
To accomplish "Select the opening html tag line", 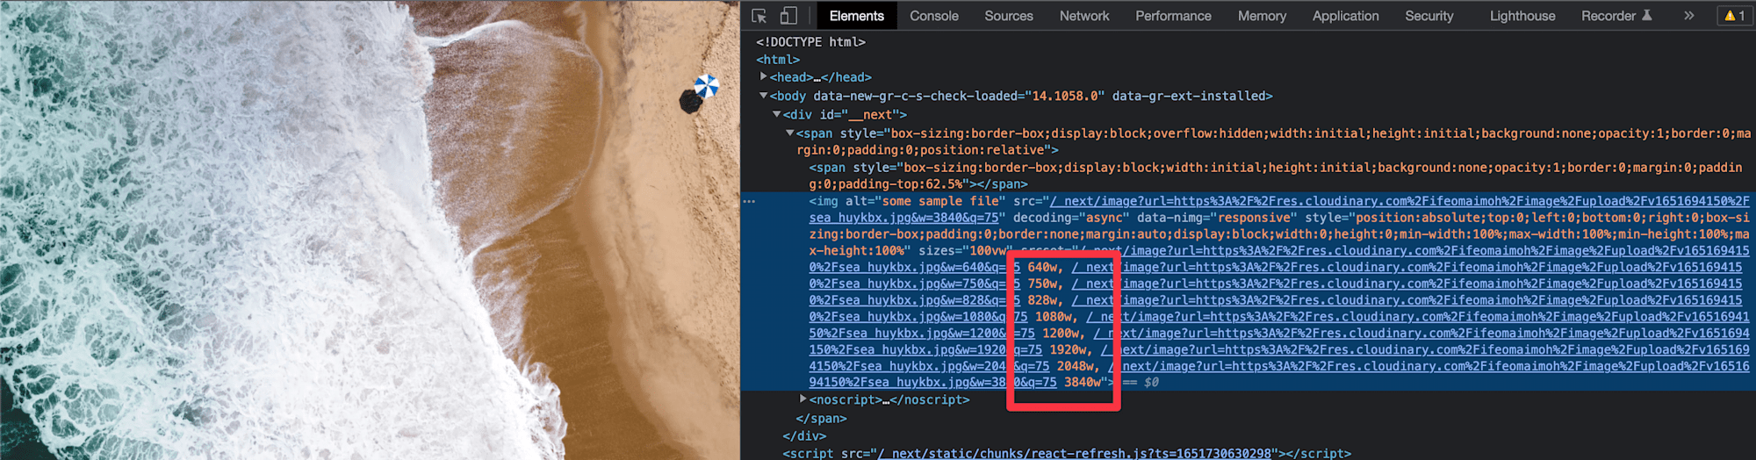I will click(778, 60).
